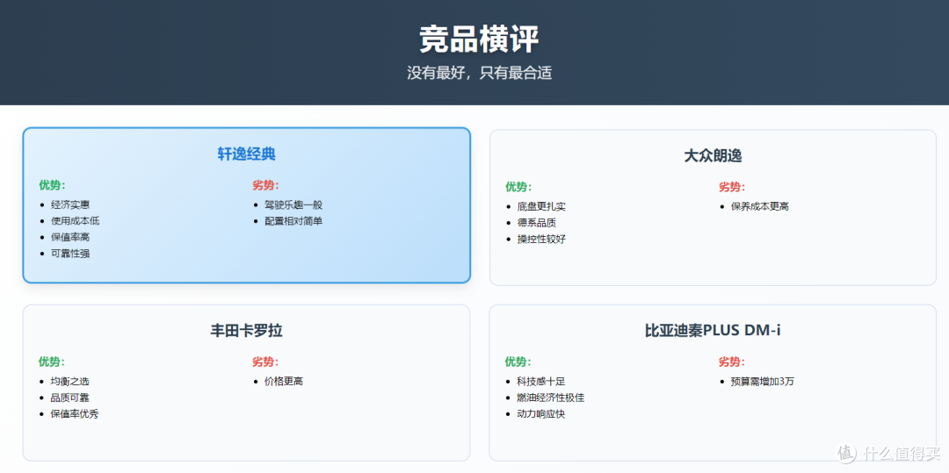Click the 保值率优秀 list item
Image resolution: width=949 pixels, height=473 pixels.
point(75,414)
